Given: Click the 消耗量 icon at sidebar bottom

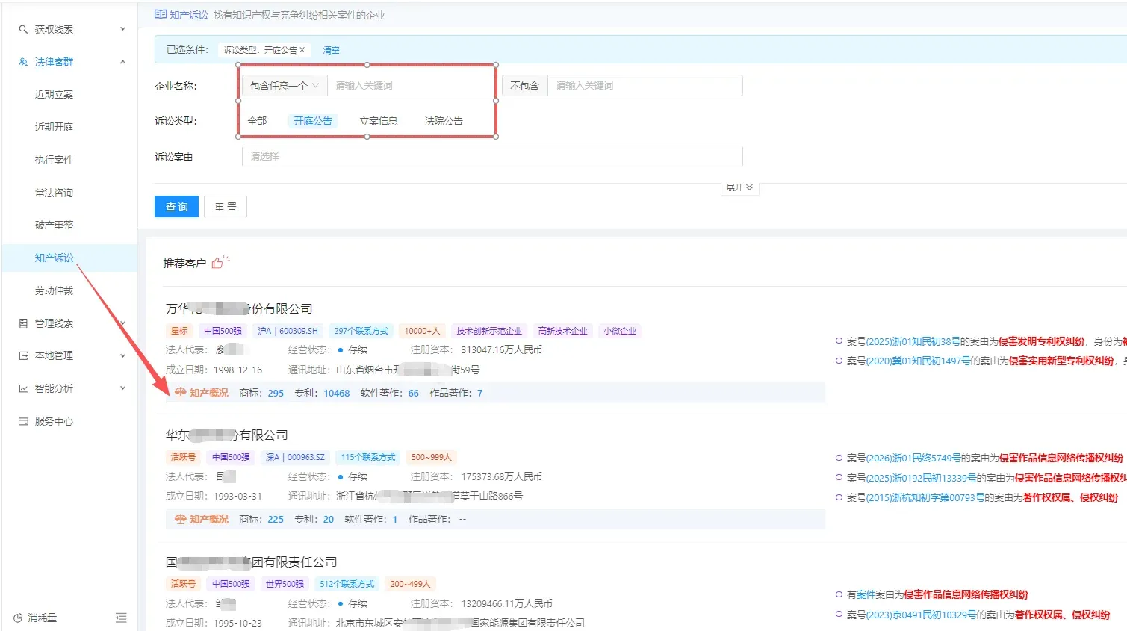Looking at the screenshot, I should click(18, 618).
